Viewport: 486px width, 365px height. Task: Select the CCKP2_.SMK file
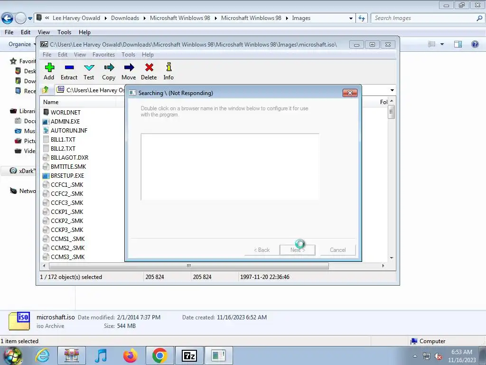pos(63,221)
